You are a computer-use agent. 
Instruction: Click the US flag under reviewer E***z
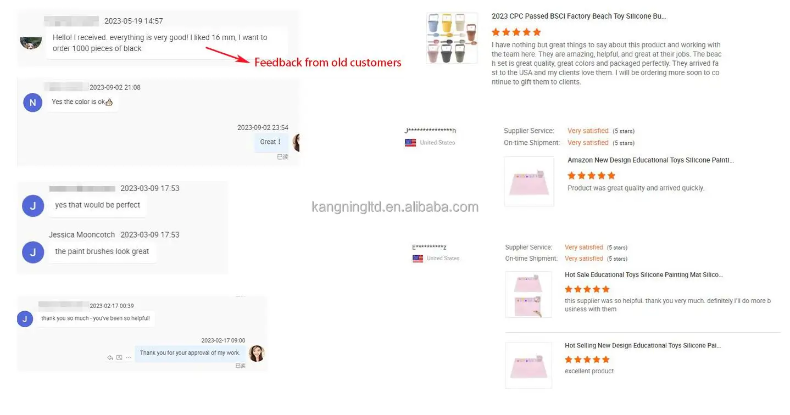pyautogui.click(x=418, y=259)
